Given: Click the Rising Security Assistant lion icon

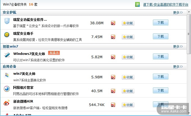Looking at the screenshot, I should click(x=7, y=35).
